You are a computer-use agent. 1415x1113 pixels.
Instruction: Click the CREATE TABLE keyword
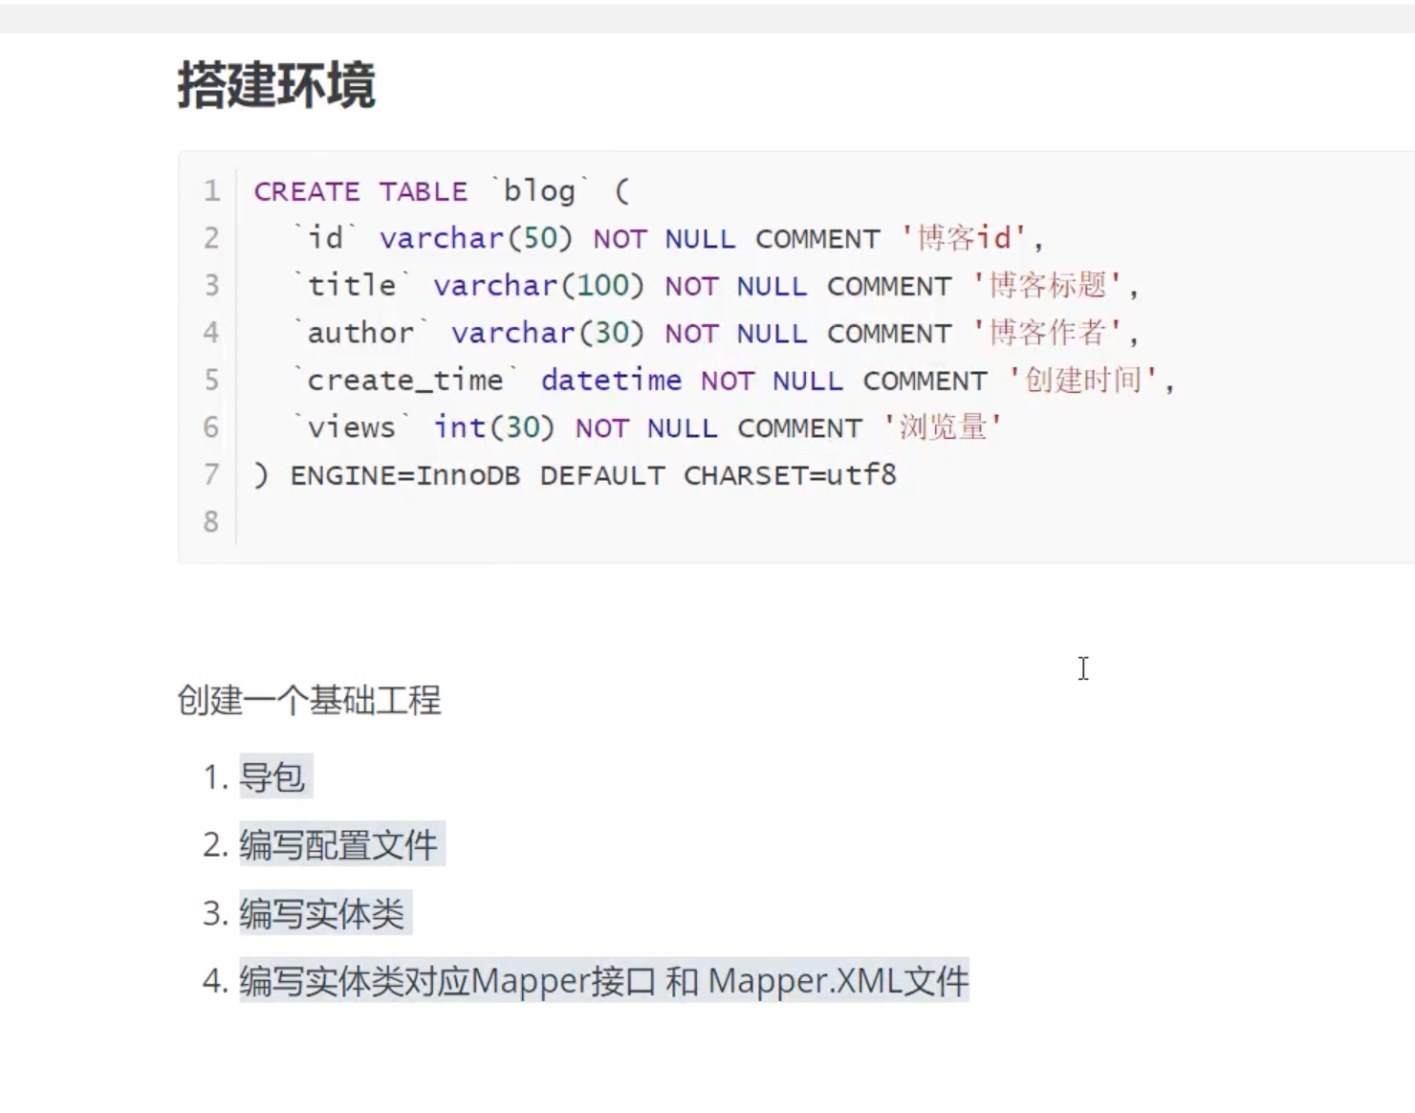click(x=359, y=191)
